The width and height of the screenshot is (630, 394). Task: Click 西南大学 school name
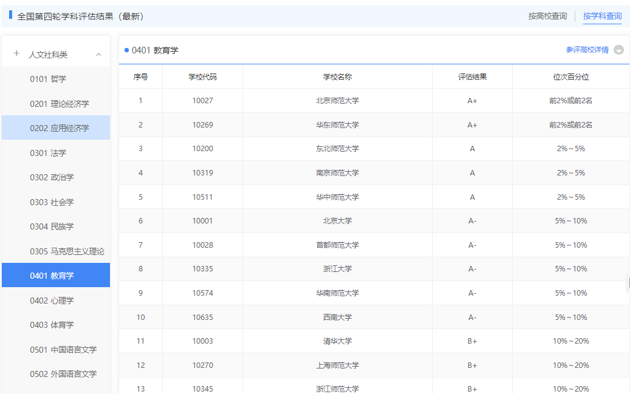coord(338,318)
